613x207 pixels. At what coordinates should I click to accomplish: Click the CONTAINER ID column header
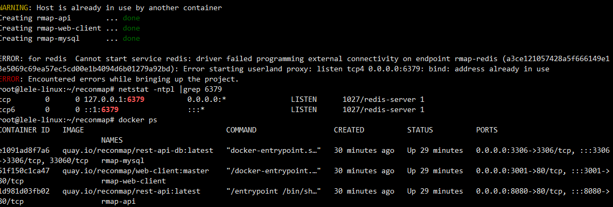tap(24, 130)
